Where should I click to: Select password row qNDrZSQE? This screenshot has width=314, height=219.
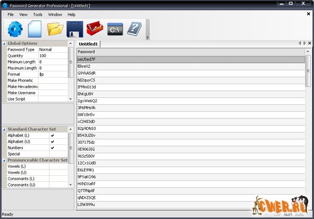pyautogui.click(x=191, y=198)
